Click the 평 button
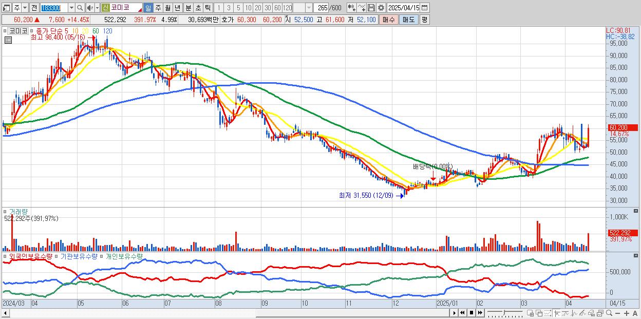 (424, 20)
